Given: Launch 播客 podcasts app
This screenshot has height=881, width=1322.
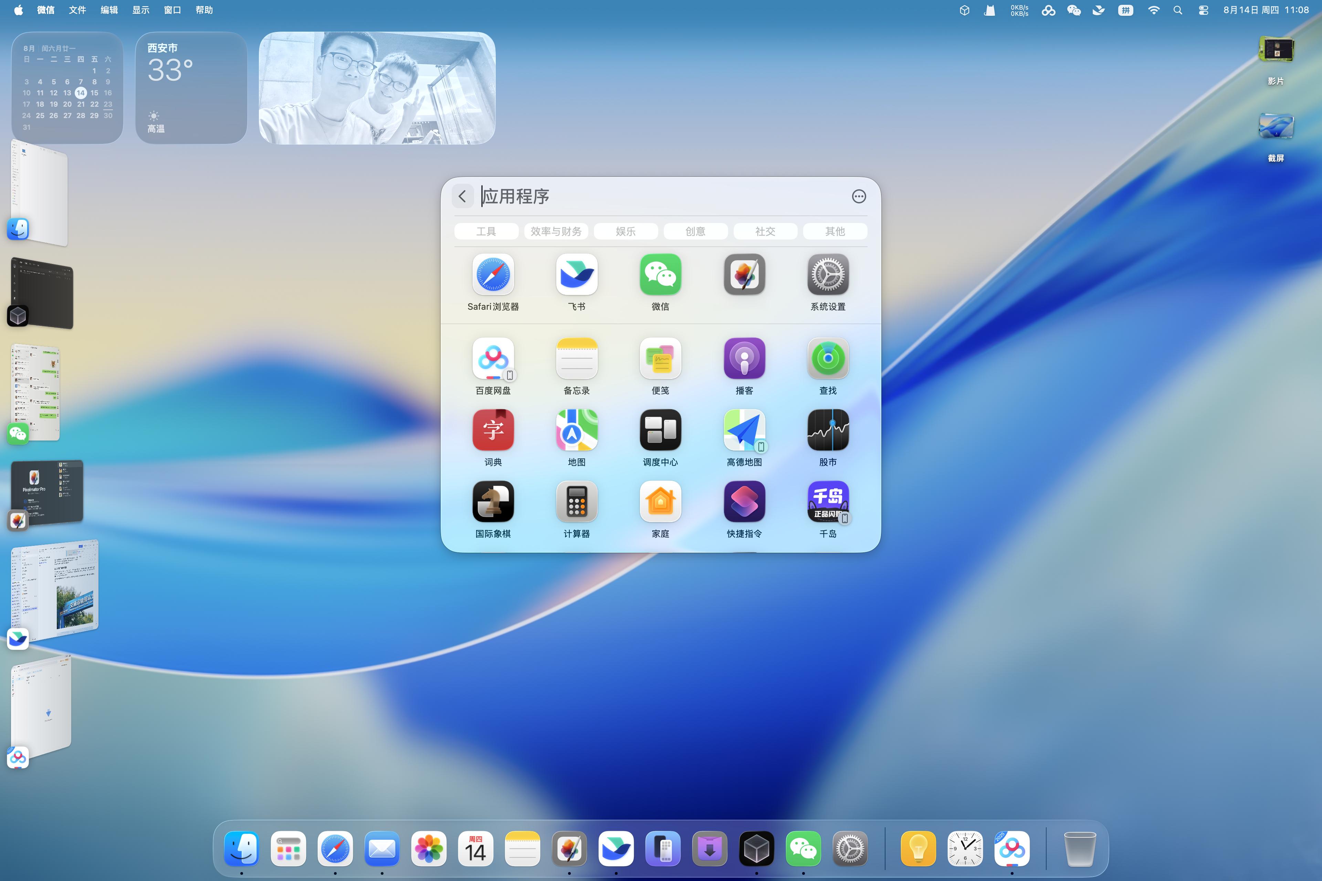Looking at the screenshot, I should pos(744,359).
